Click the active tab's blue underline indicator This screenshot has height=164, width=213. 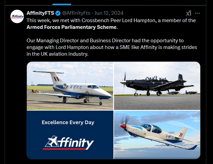pyautogui.click(x=62, y=4)
